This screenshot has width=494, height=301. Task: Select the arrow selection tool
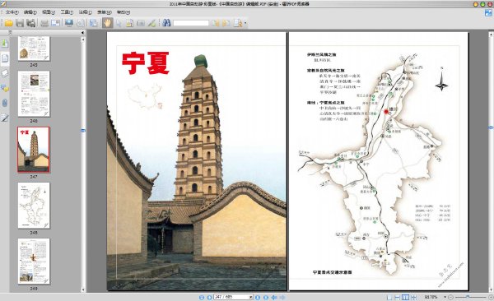coord(119,23)
